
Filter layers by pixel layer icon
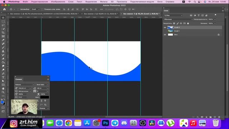click(x=191, y=15)
